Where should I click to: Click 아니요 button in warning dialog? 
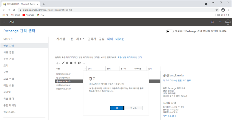[133, 108]
